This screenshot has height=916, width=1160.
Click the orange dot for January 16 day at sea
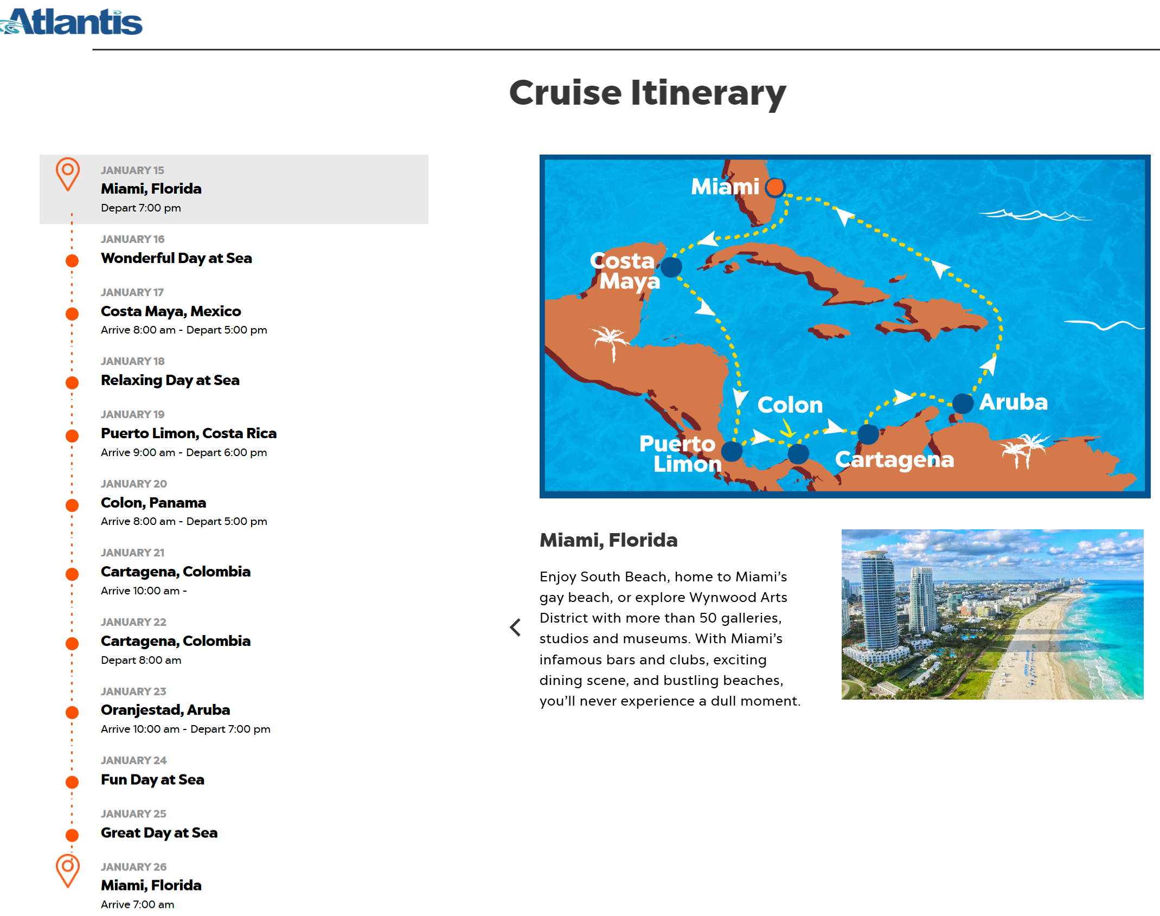pos(72,261)
